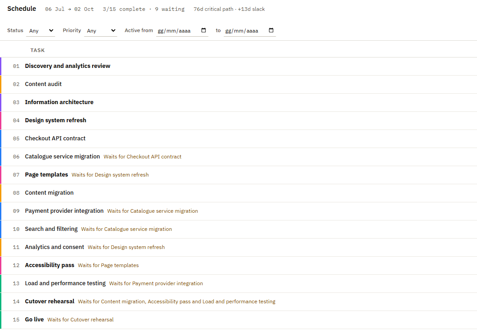This screenshot has width=477, height=335.
Task: Open the Status filter dropdown
Action: (x=40, y=31)
